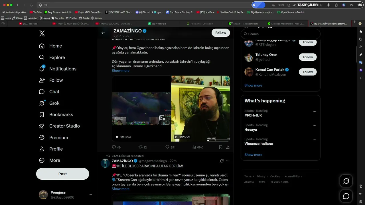Click the Grok icon on the 113 tweet
Image resolution: width=365 pixels, height=205 pixels.
click(x=222, y=161)
